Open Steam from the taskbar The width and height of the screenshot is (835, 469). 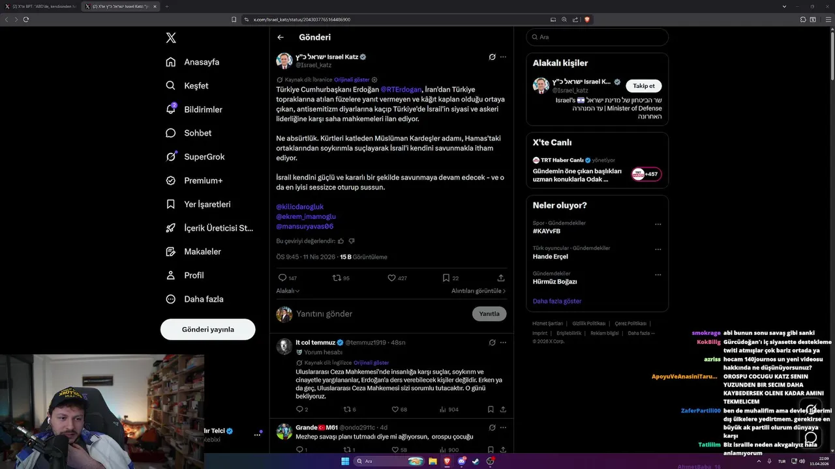point(476,461)
